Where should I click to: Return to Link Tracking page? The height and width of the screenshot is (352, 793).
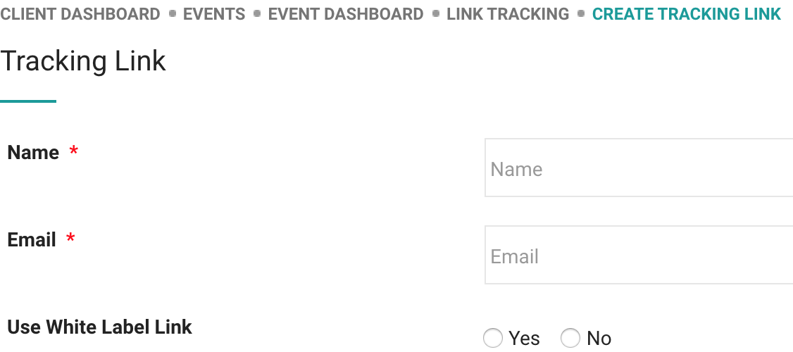pos(508,14)
